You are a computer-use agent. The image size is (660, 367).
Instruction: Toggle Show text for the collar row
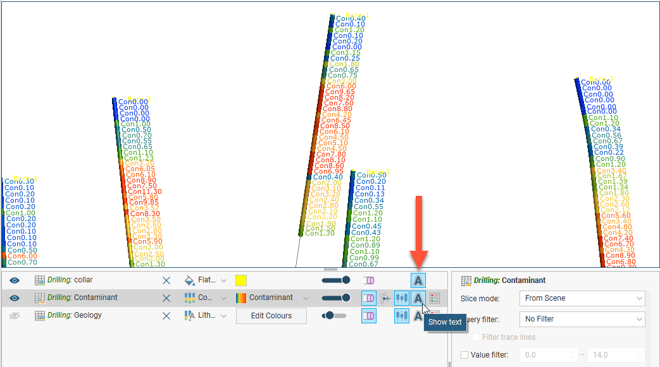point(418,280)
